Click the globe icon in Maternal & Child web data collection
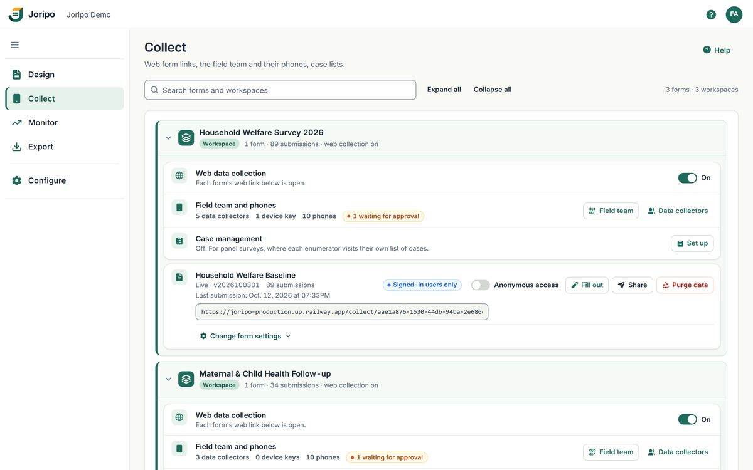The width and height of the screenshot is (753, 470). 179,417
